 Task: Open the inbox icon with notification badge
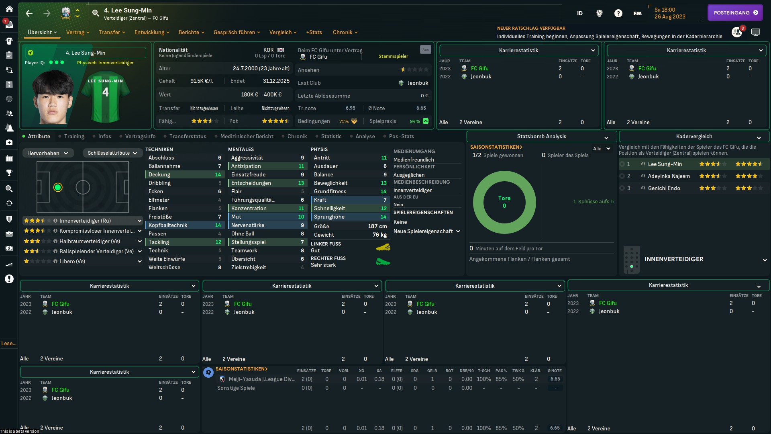tap(9, 25)
